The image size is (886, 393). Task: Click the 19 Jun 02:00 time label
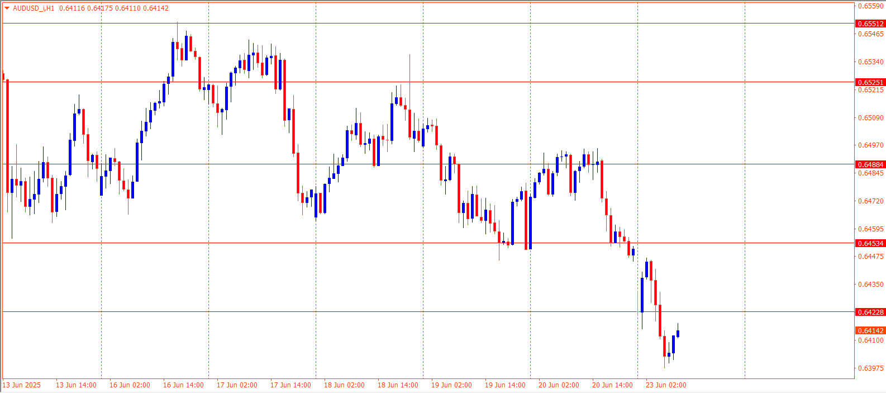[451, 385]
